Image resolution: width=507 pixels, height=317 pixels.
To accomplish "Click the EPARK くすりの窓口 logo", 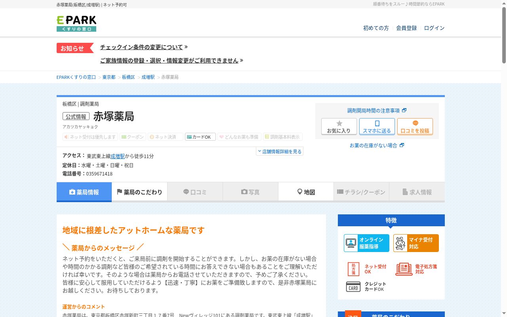I will click(76, 23).
